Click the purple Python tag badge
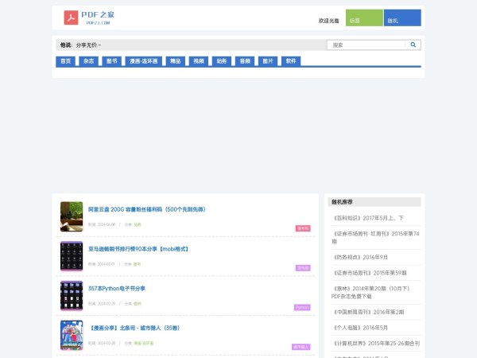Image resolution: width=477 pixels, height=358 pixels. [302, 307]
